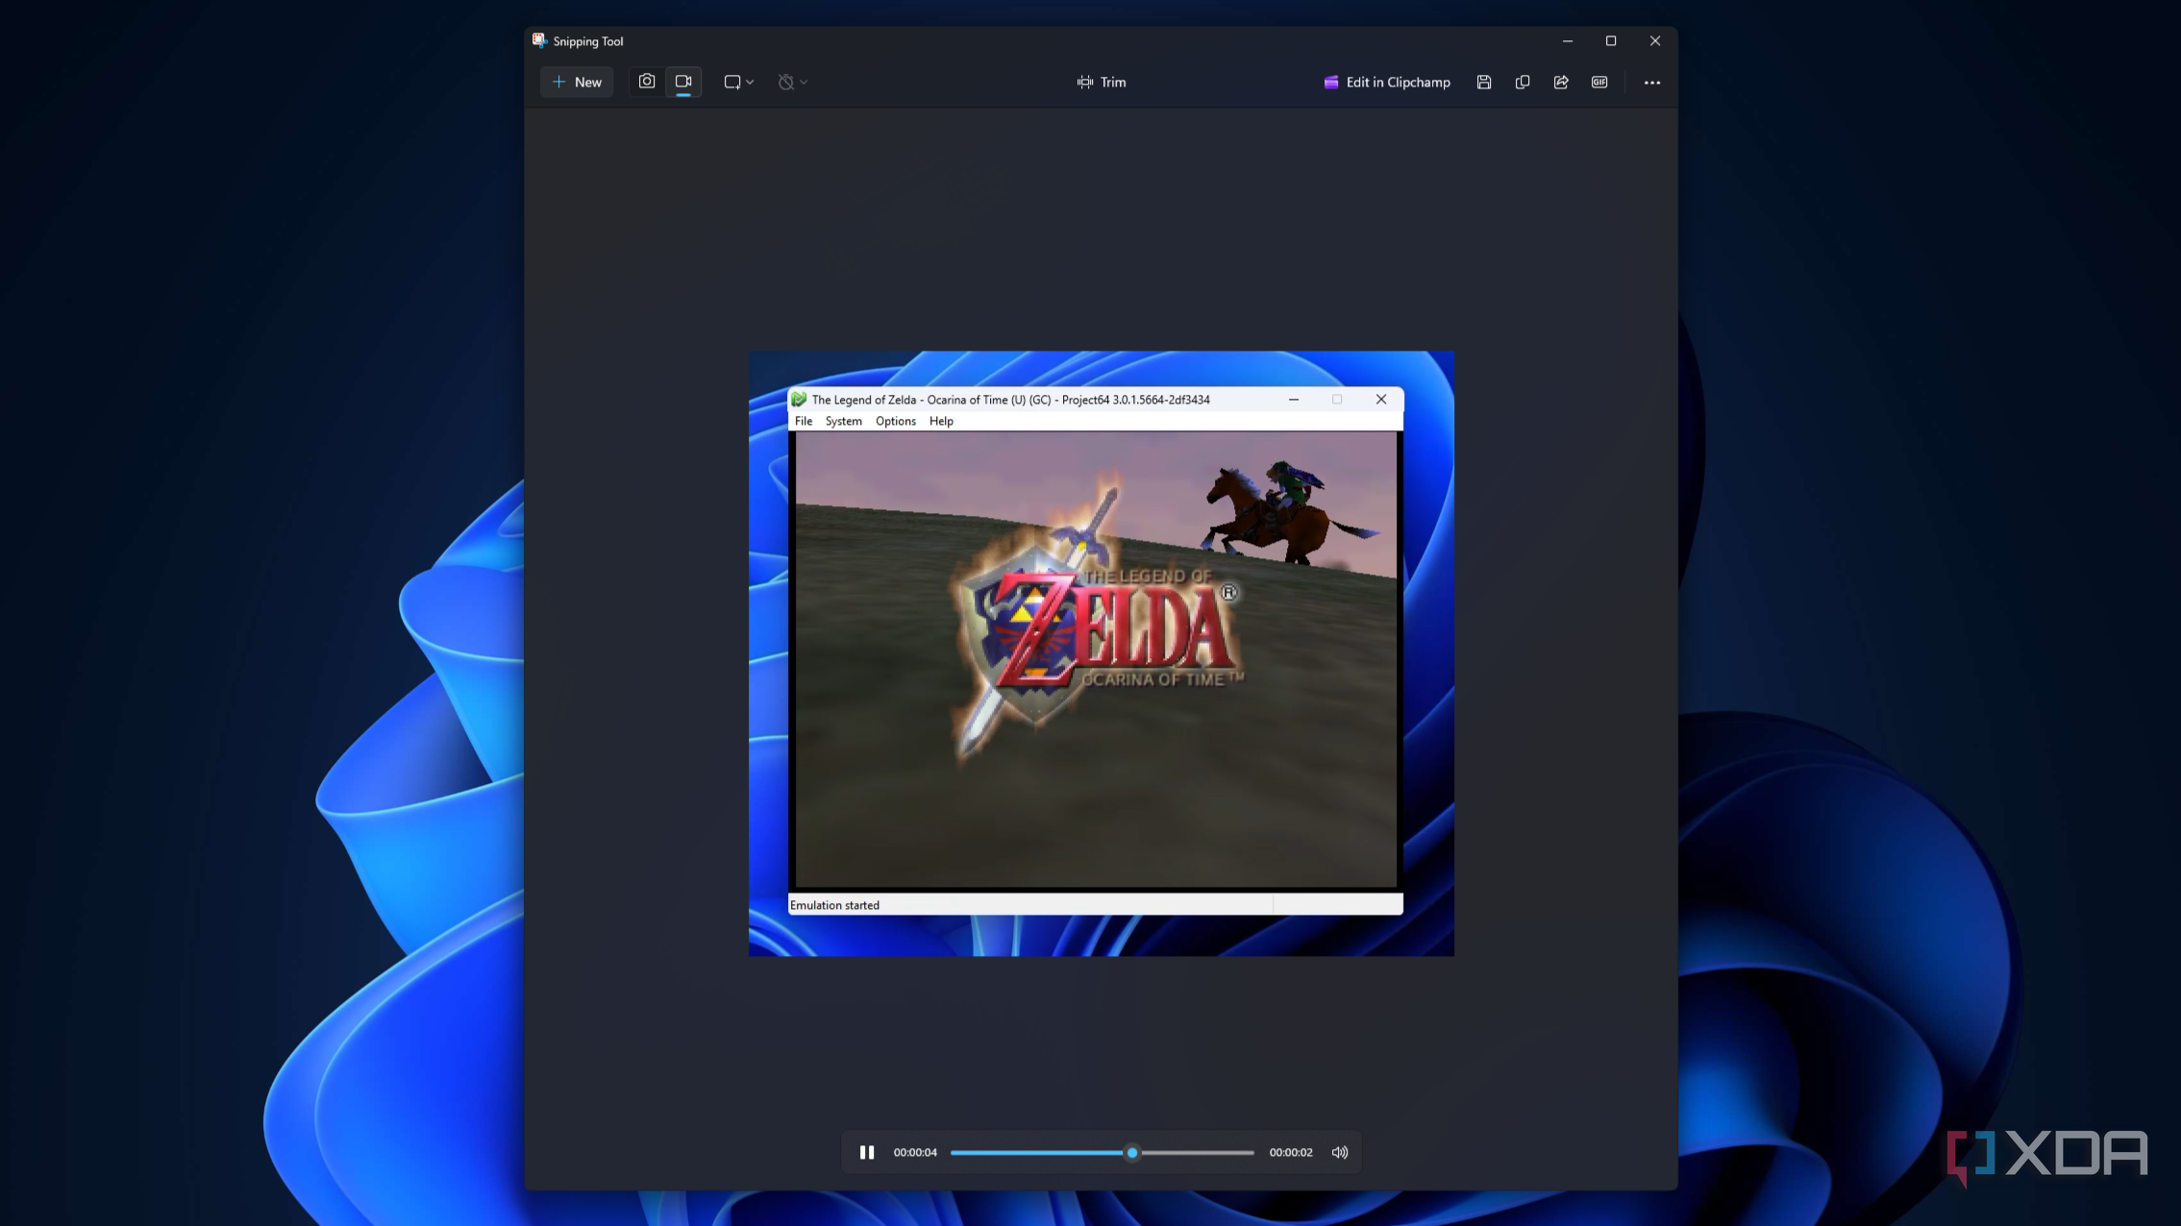Open Options menu in Project64 window
The image size is (2181, 1226).
pyautogui.click(x=896, y=421)
